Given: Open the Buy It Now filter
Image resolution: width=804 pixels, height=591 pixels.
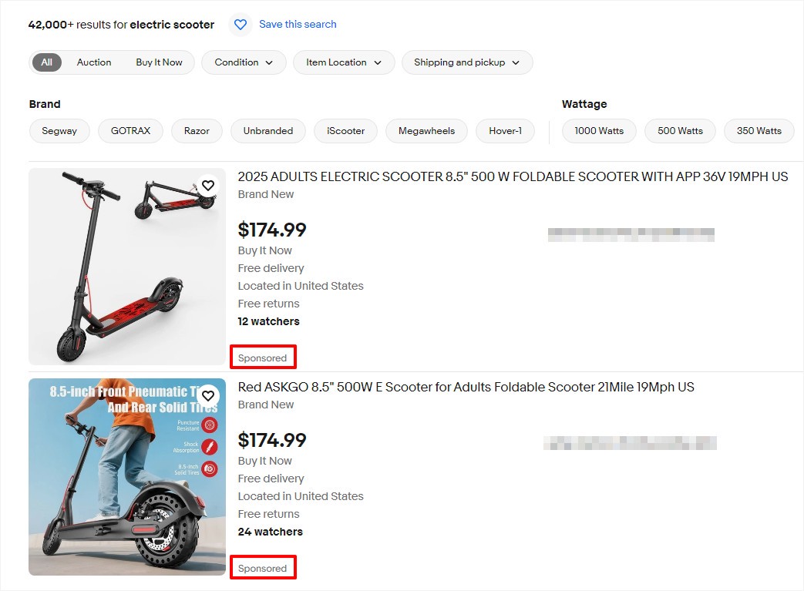Looking at the screenshot, I should pos(159,62).
